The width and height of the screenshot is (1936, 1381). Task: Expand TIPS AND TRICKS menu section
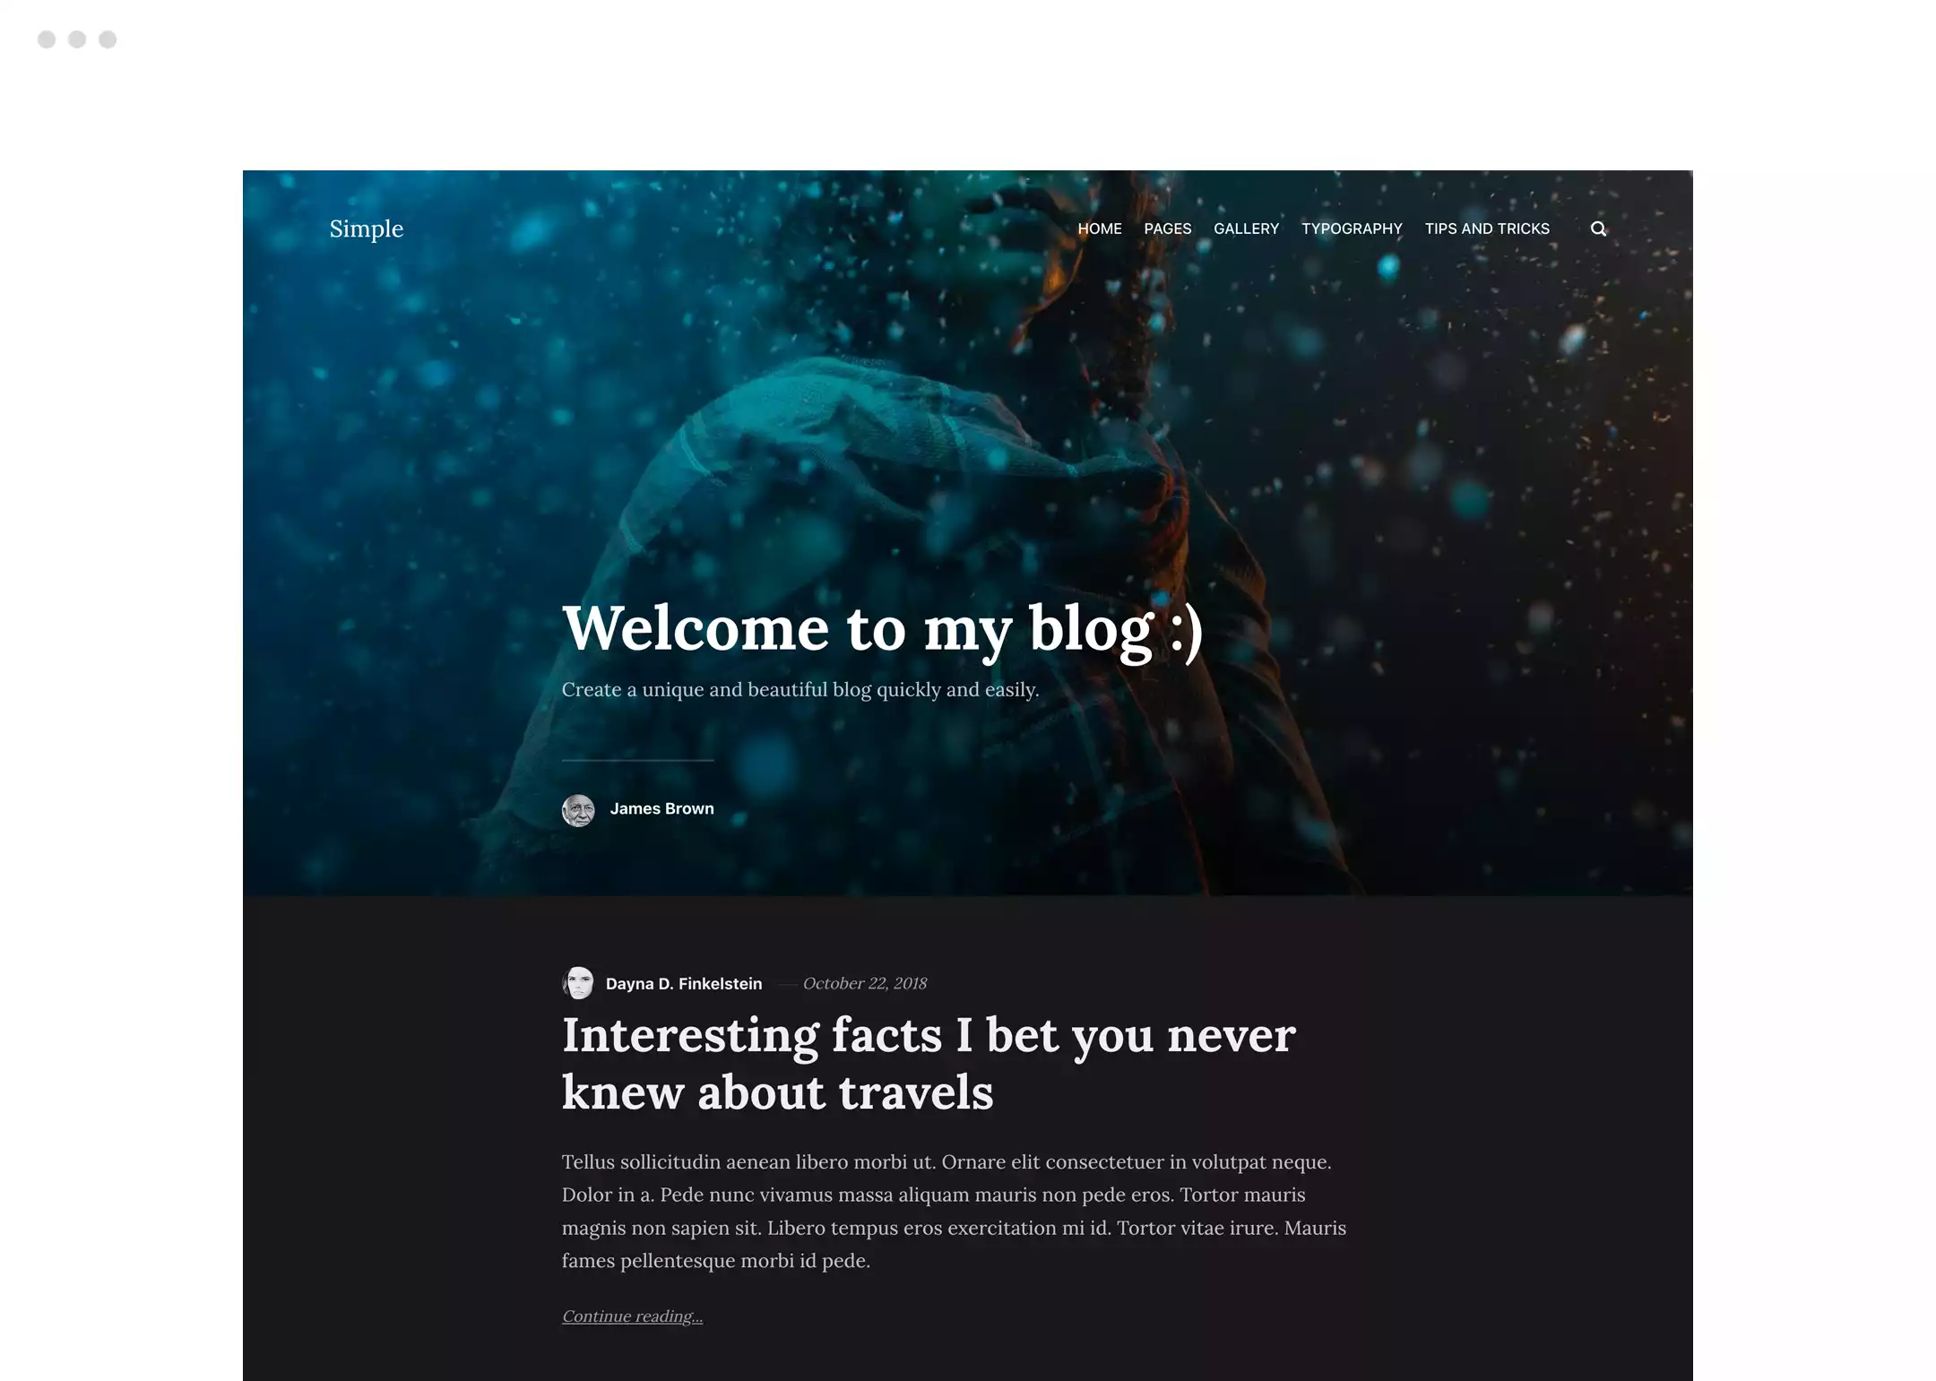[x=1486, y=229]
